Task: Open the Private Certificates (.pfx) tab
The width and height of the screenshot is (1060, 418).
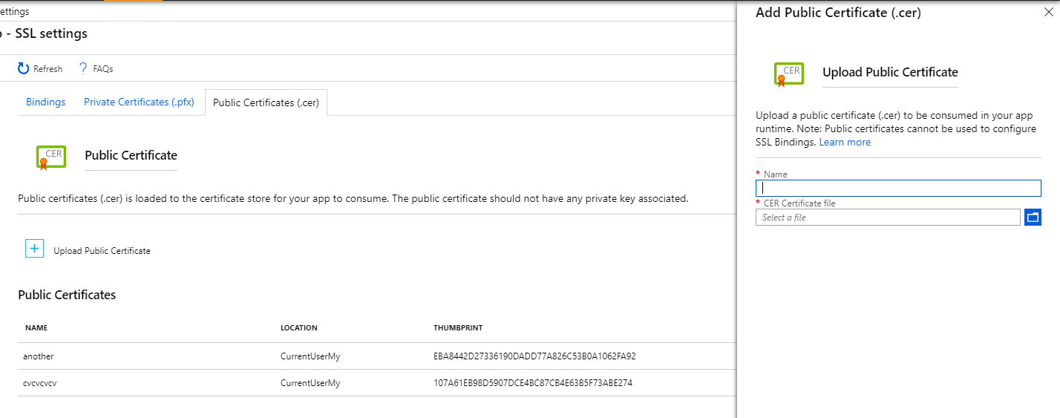Action: [x=139, y=102]
